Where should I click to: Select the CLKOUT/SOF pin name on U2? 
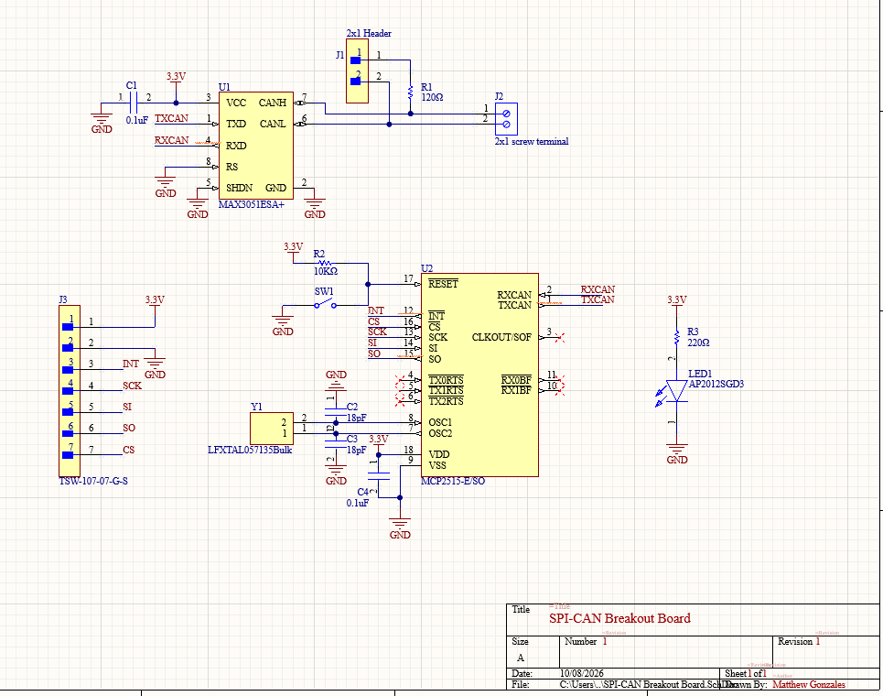[501, 338]
